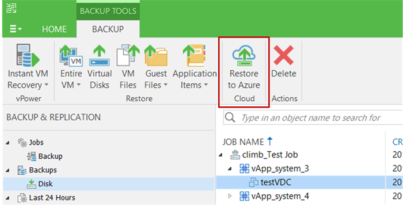403x207 pixels.
Task: Collapse the Jobs tree node
Action: click(7, 143)
